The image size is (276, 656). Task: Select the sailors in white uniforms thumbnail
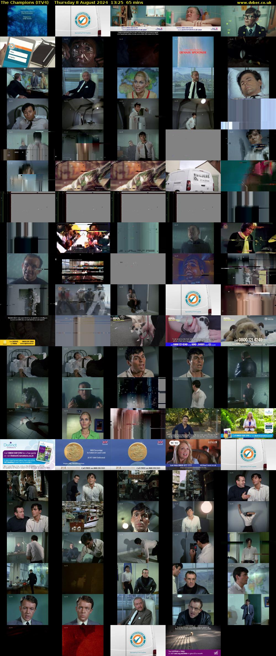pyautogui.click(x=83, y=300)
